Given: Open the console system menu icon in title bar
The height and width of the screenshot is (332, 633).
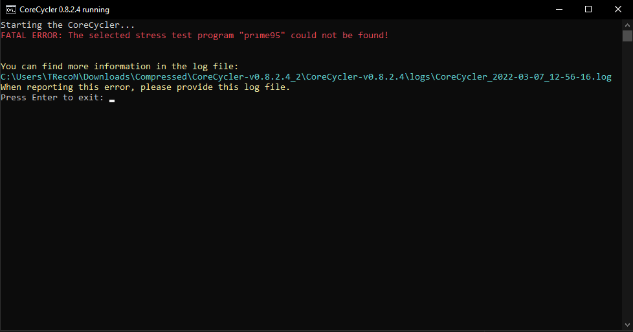Looking at the screenshot, I should pyautogui.click(x=11, y=9).
